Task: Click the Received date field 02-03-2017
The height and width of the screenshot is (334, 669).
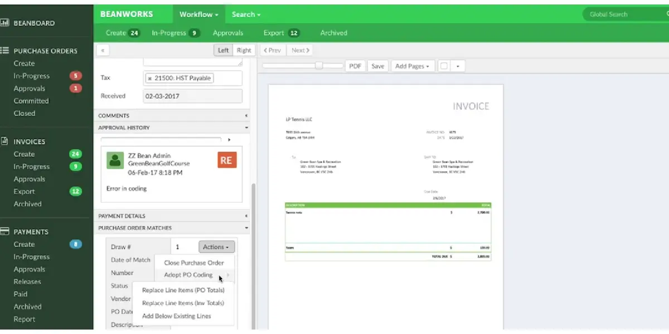Action: point(193,96)
